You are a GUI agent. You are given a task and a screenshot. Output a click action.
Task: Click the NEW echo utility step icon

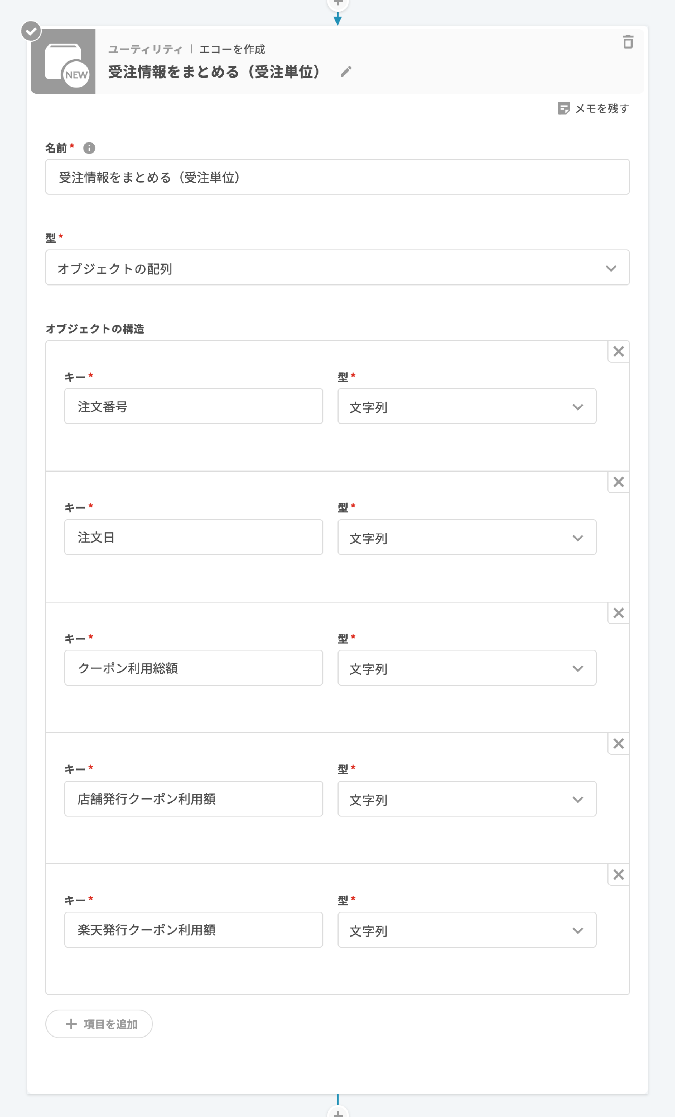click(64, 62)
